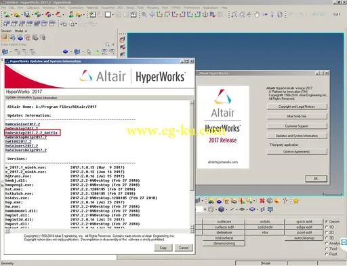Open the combo box arrow left of wireframe cube
The height and width of the screenshot is (266, 347).
[205, 210]
